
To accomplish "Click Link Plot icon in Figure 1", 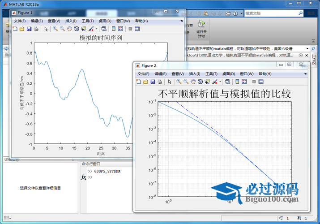I will [104, 29].
